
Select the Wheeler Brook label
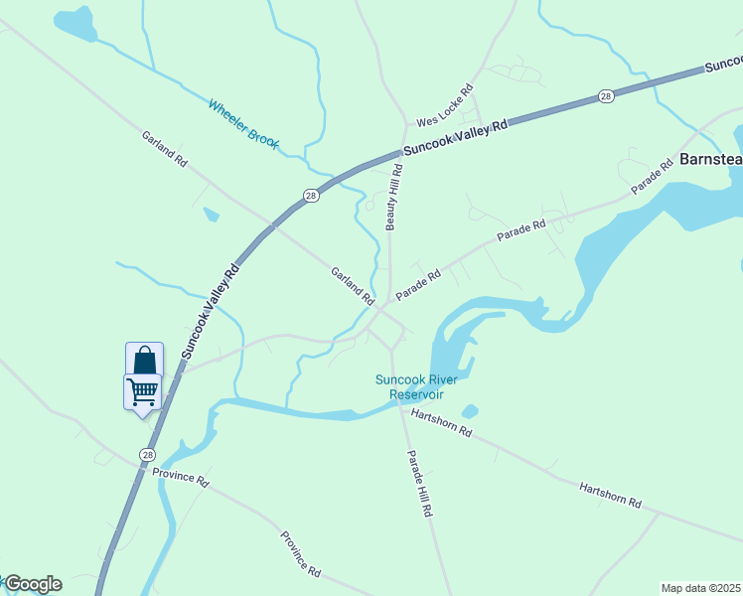(x=243, y=124)
